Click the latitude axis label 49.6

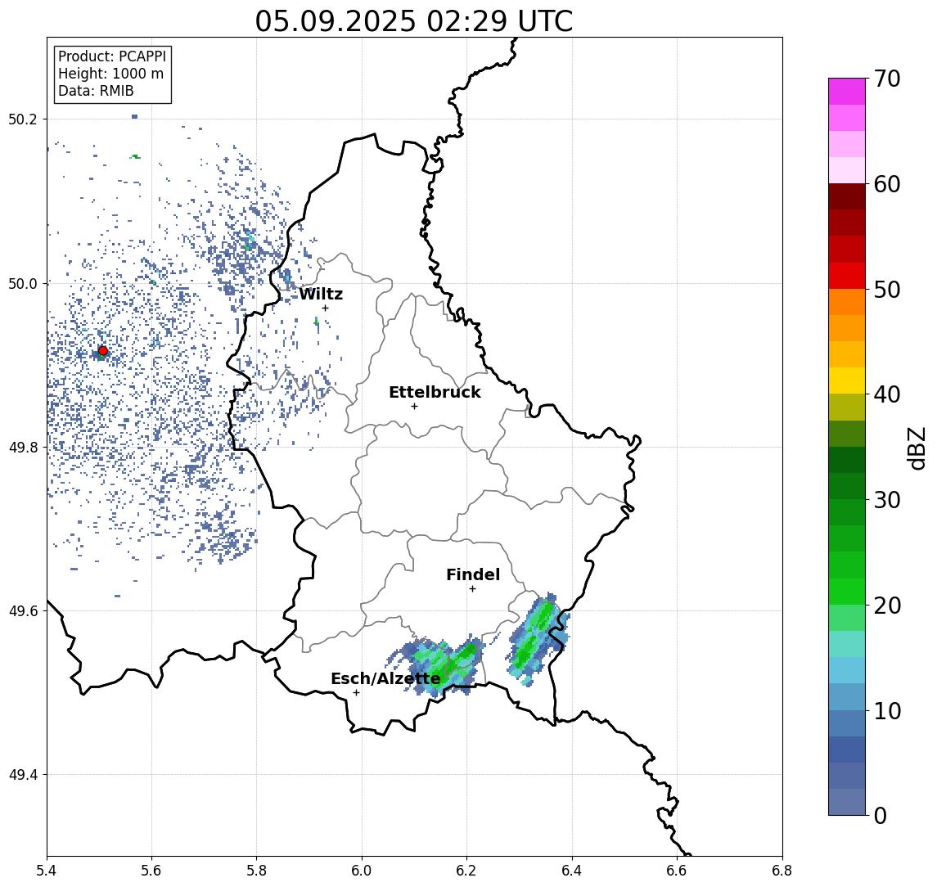pos(23,611)
